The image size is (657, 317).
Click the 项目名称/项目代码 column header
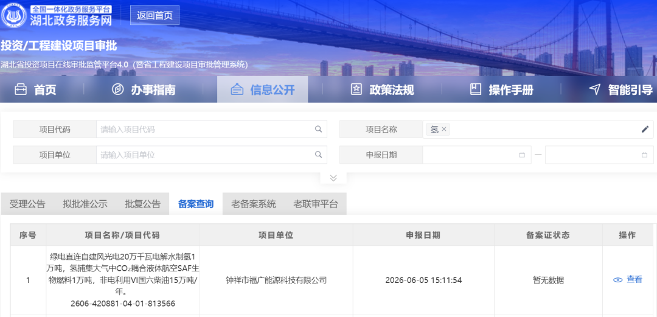point(122,235)
